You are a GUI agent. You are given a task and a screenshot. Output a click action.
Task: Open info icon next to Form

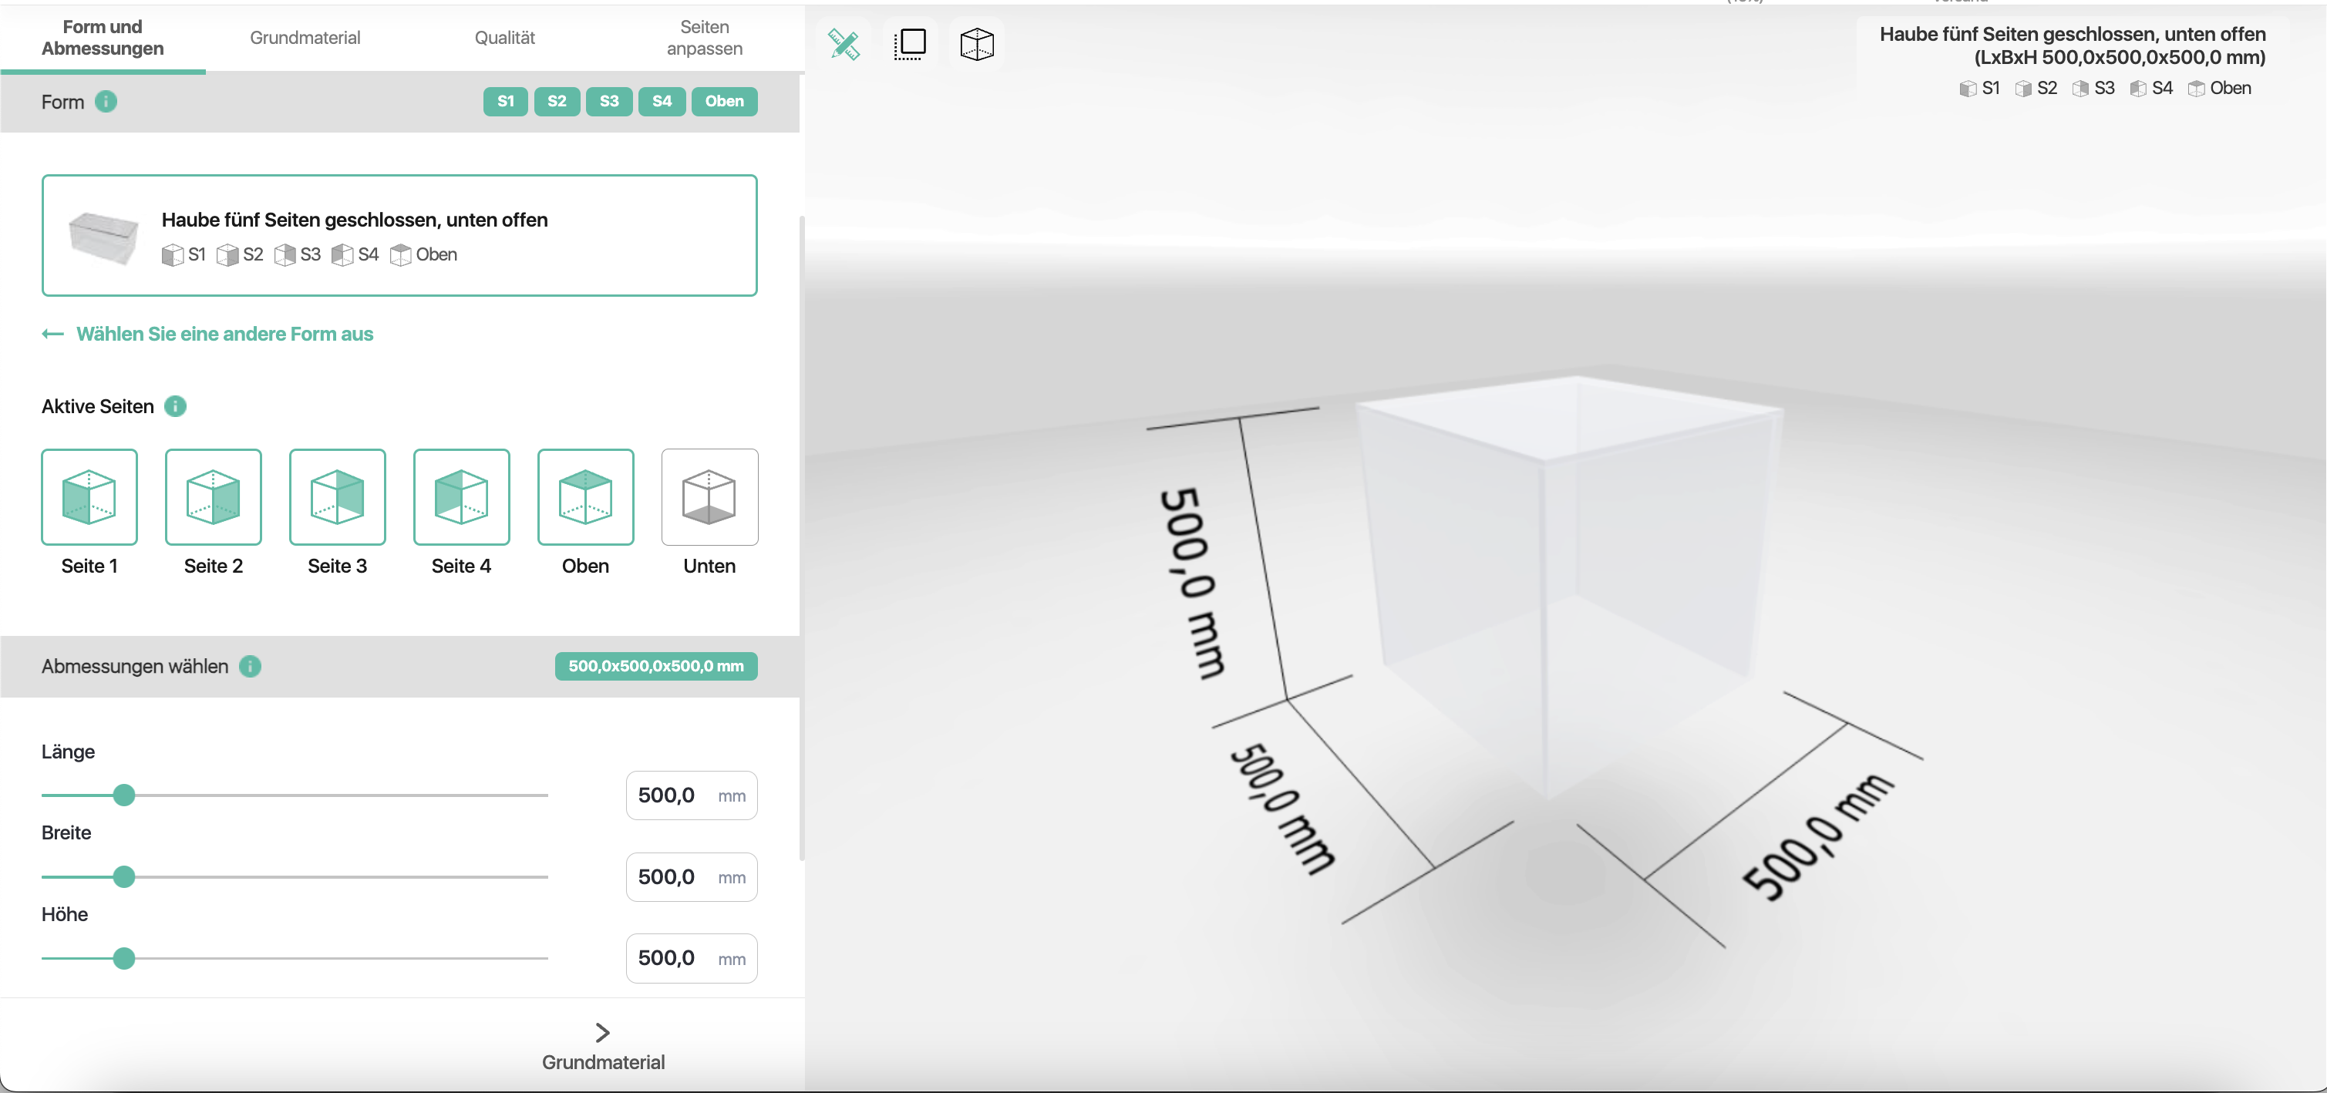tap(106, 101)
